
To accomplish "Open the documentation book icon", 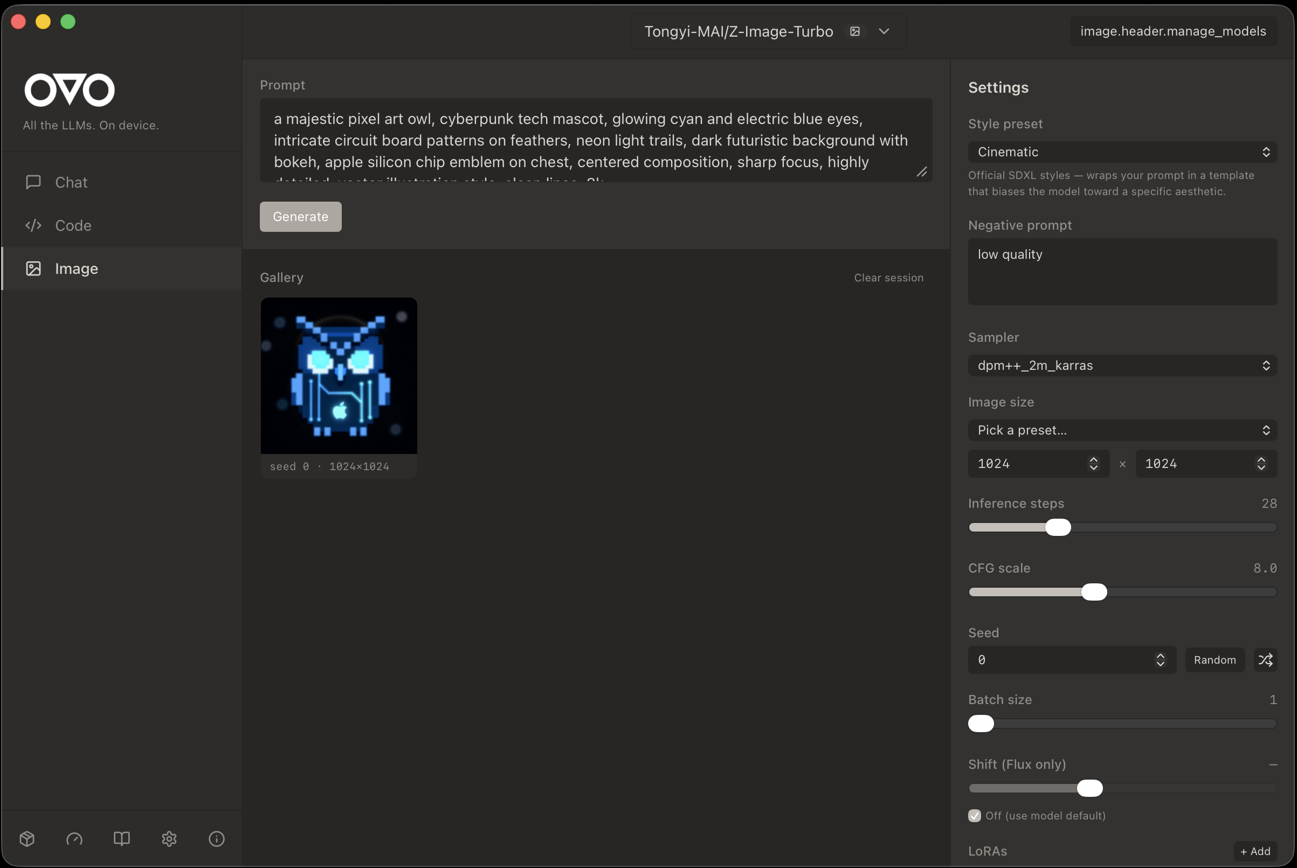I will click(121, 839).
